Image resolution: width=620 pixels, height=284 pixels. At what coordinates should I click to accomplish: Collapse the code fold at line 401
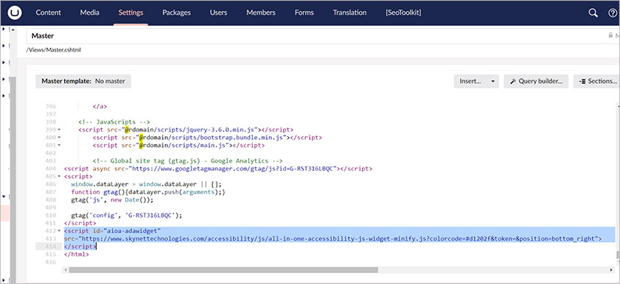[x=59, y=145]
